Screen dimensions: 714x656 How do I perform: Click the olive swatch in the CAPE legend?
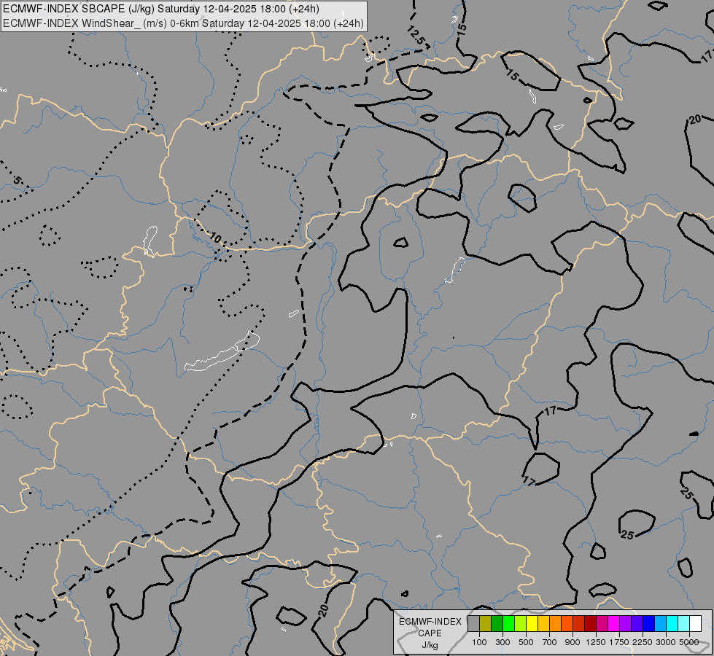click(486, 624)
